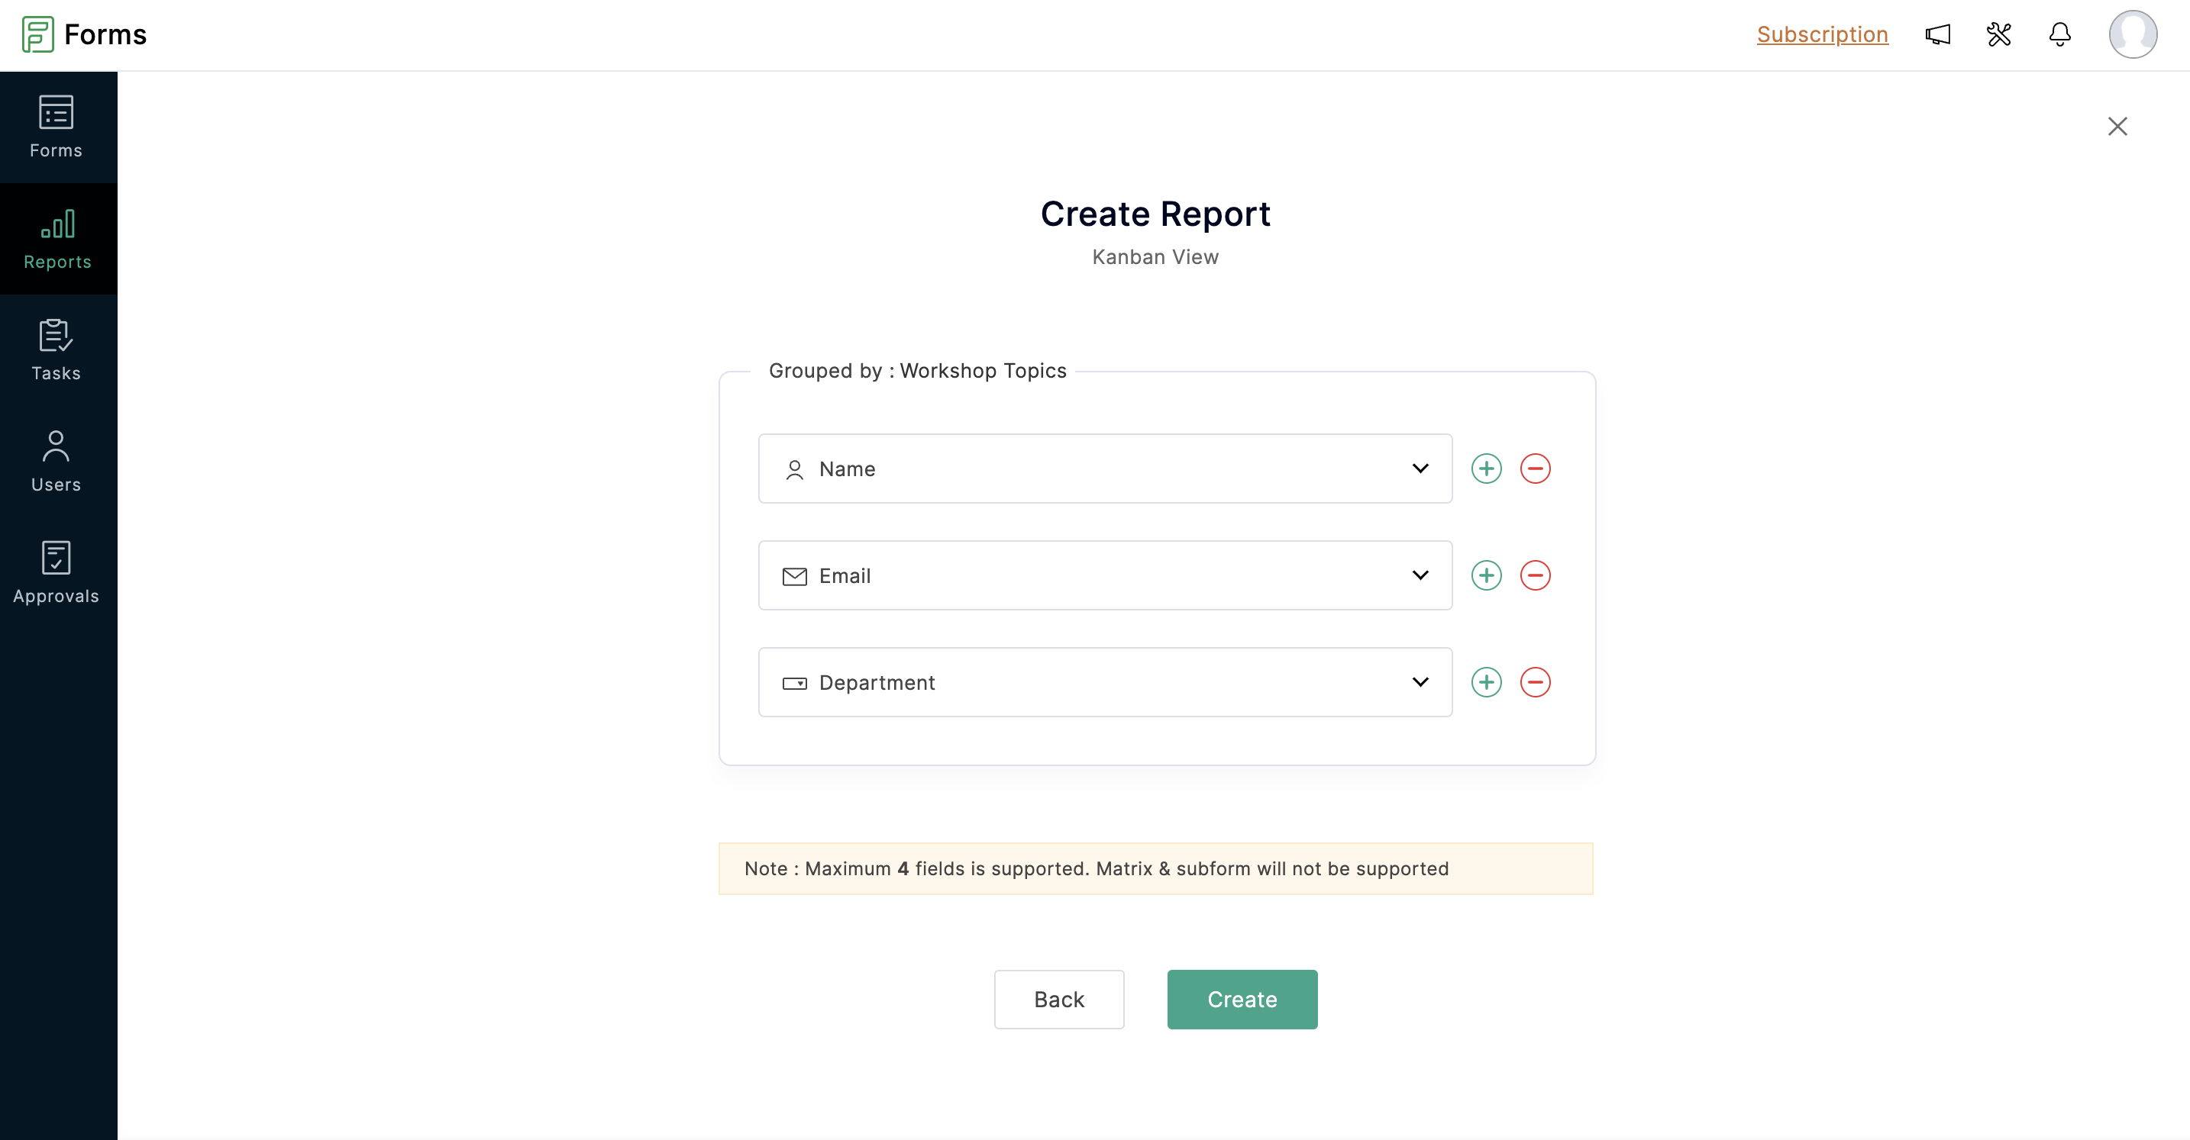Click the Forms logo in header
Viewport: 2190px width, 1140px height.
pos(84,34)
